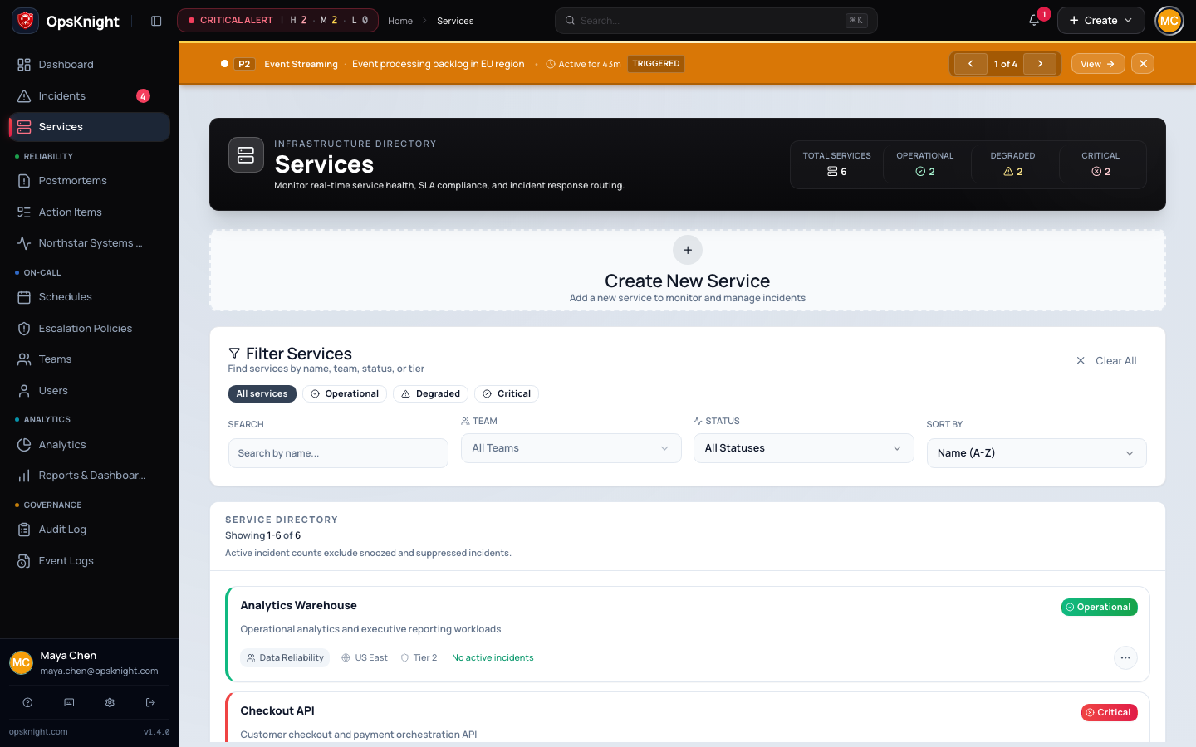This screenshot has width=1196, height=747.
Task: Toggle the sidebar collapse icon
Action: pos(156,21)
